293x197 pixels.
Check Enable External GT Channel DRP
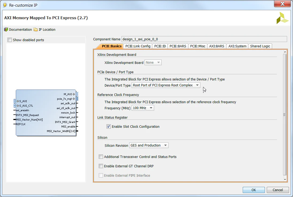[101, 166]
